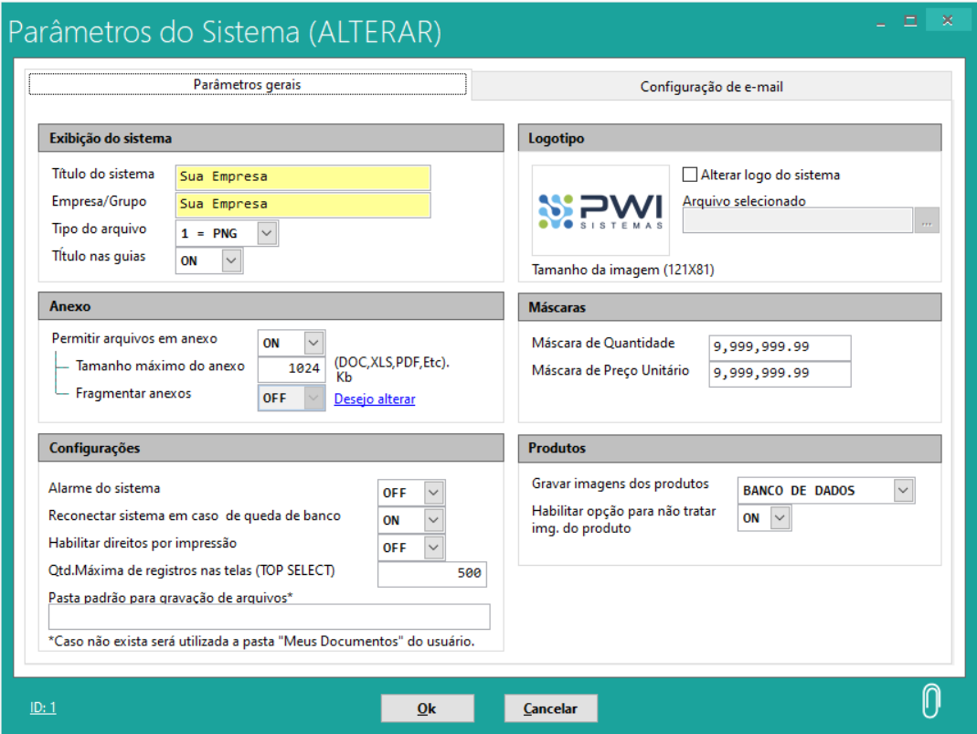Expand Gravar imagens dos produtos dropdown
This screenshot has width=977, height=734.
tap(903, 491)
